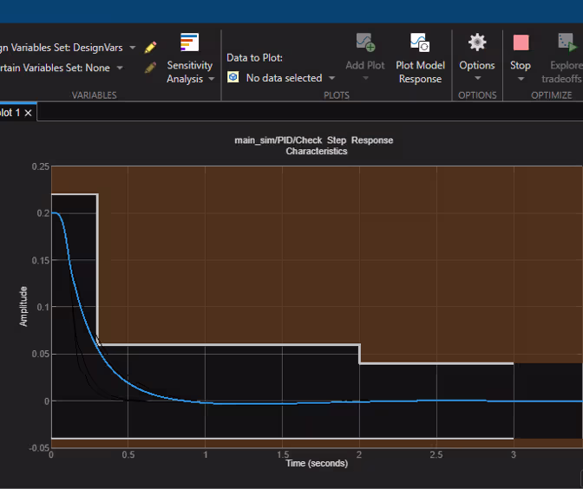Expand the Add Plot dropdown arrow

click(x=365, y=78)
